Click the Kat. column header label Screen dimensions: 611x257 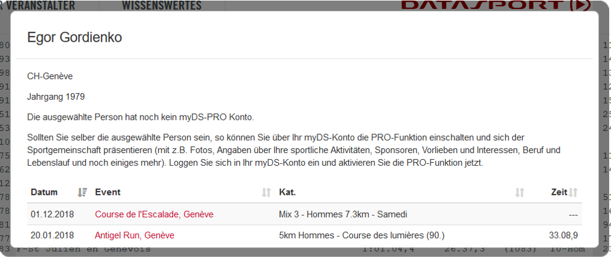point(288,192)
